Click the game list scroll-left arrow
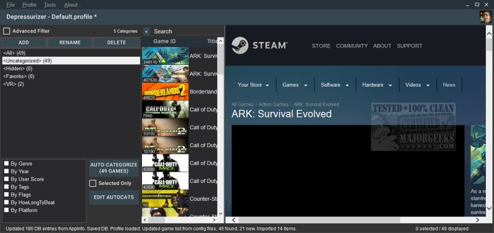 145,220
